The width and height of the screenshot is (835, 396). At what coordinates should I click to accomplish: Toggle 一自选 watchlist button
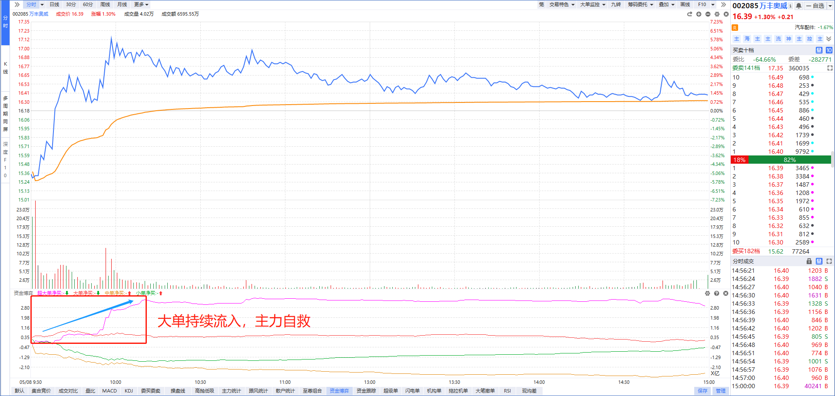(x=815, y=6)
